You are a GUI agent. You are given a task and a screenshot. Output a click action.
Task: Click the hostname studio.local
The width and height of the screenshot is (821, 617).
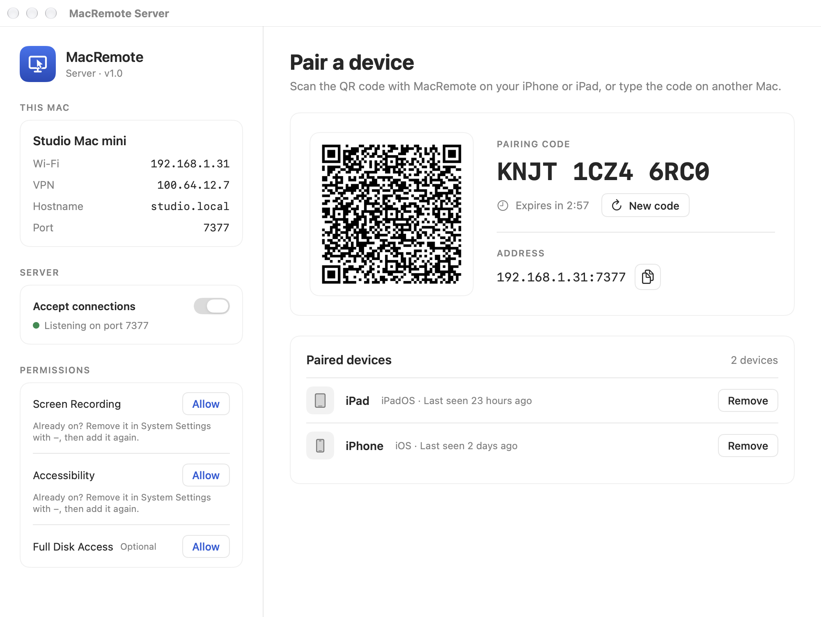pyautogui.click(x=190, y=206)
